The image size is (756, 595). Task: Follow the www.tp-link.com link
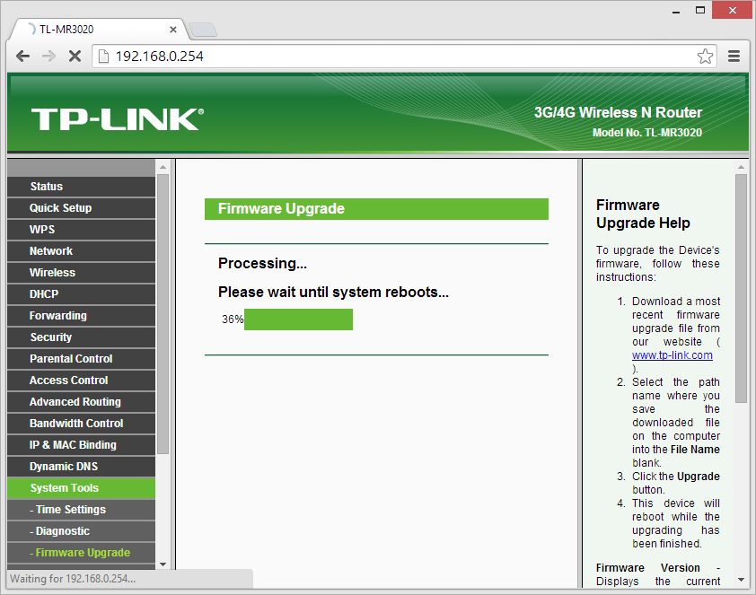click(x=672, y=355)
